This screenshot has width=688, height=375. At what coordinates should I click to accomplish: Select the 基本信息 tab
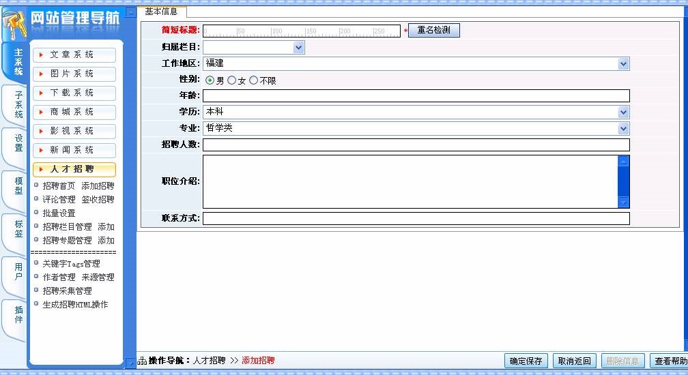[x=162, y=12]
